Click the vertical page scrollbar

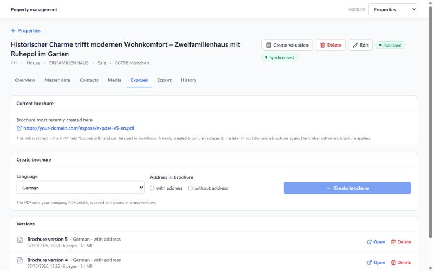point(430,121)
